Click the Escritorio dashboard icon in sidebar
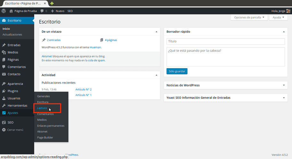The height and width of the screenshot is (159, 292). 4,20
